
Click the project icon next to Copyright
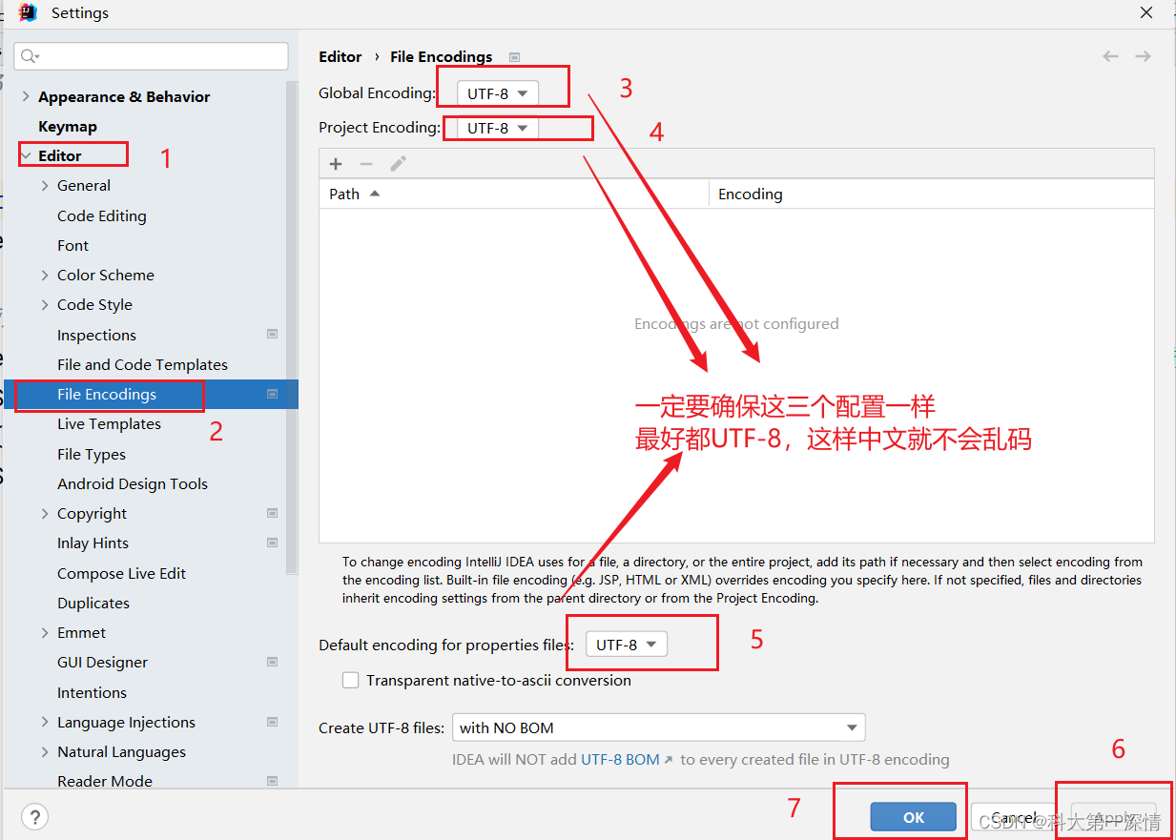pyautogui.click(x=273, y=513)
